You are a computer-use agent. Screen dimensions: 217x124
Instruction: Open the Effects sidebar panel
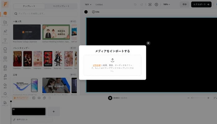5,95
